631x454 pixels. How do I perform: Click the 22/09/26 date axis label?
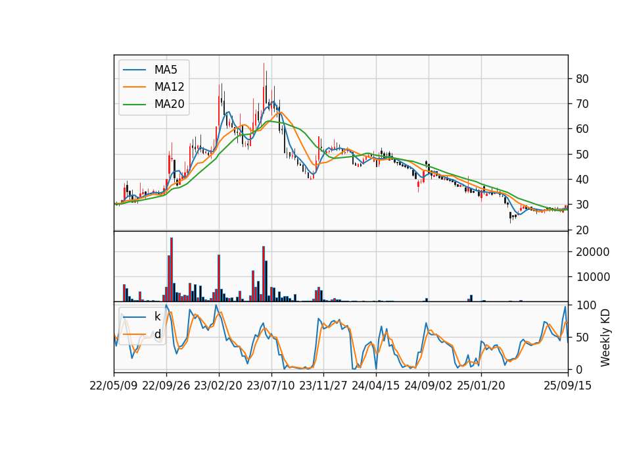click(166, 386)
